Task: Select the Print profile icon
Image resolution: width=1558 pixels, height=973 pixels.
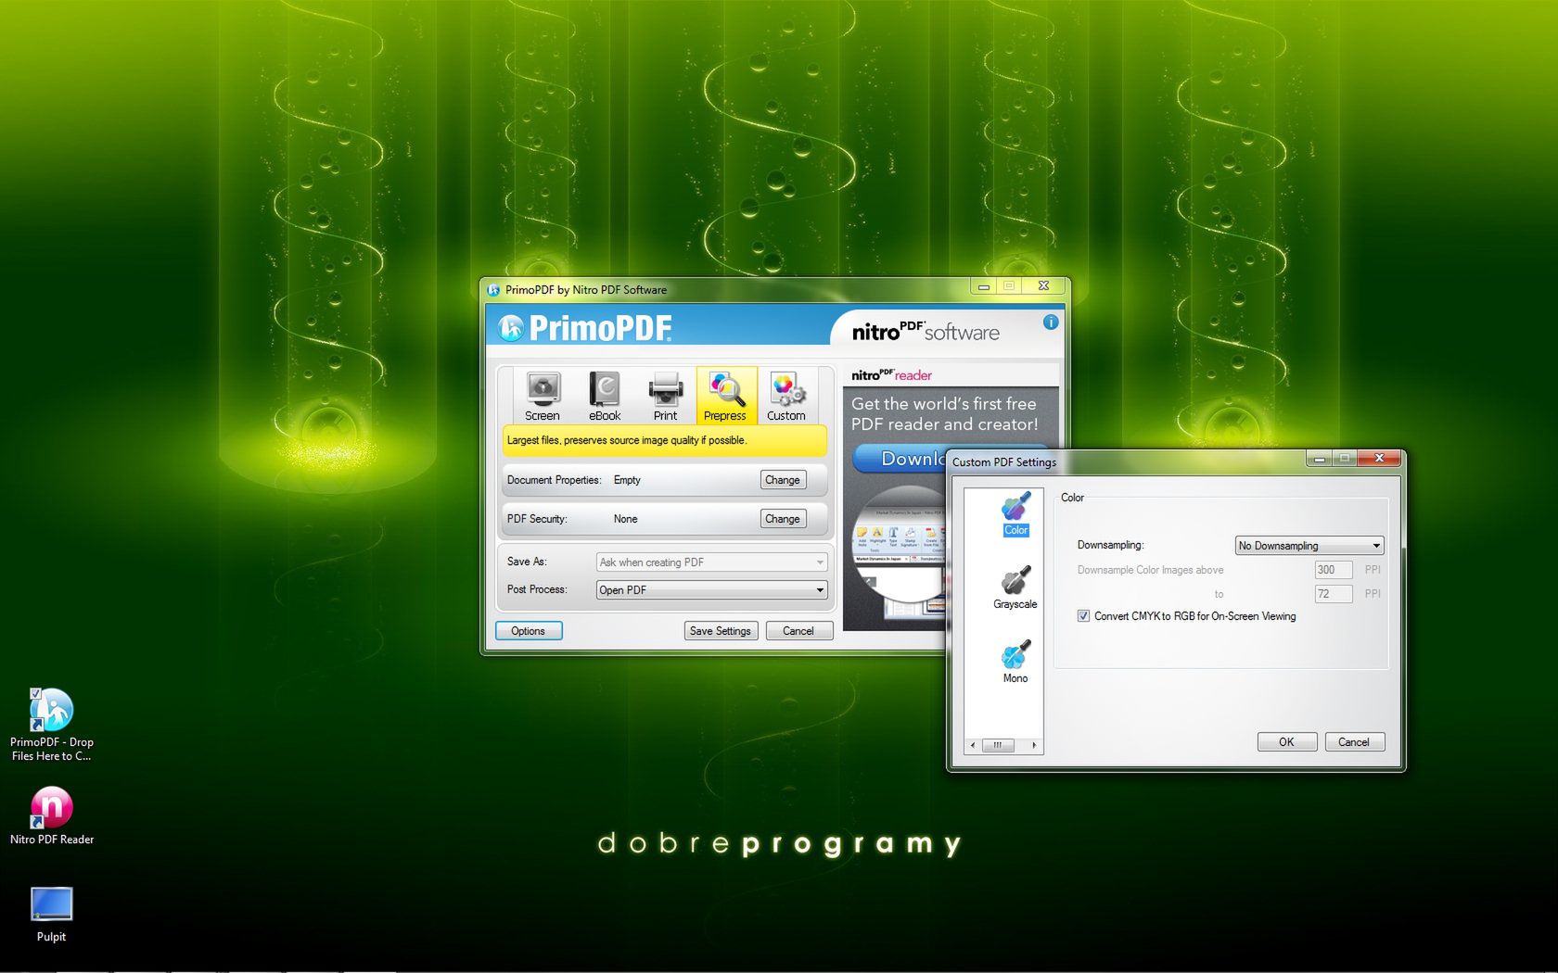Action: pos(665,396)
